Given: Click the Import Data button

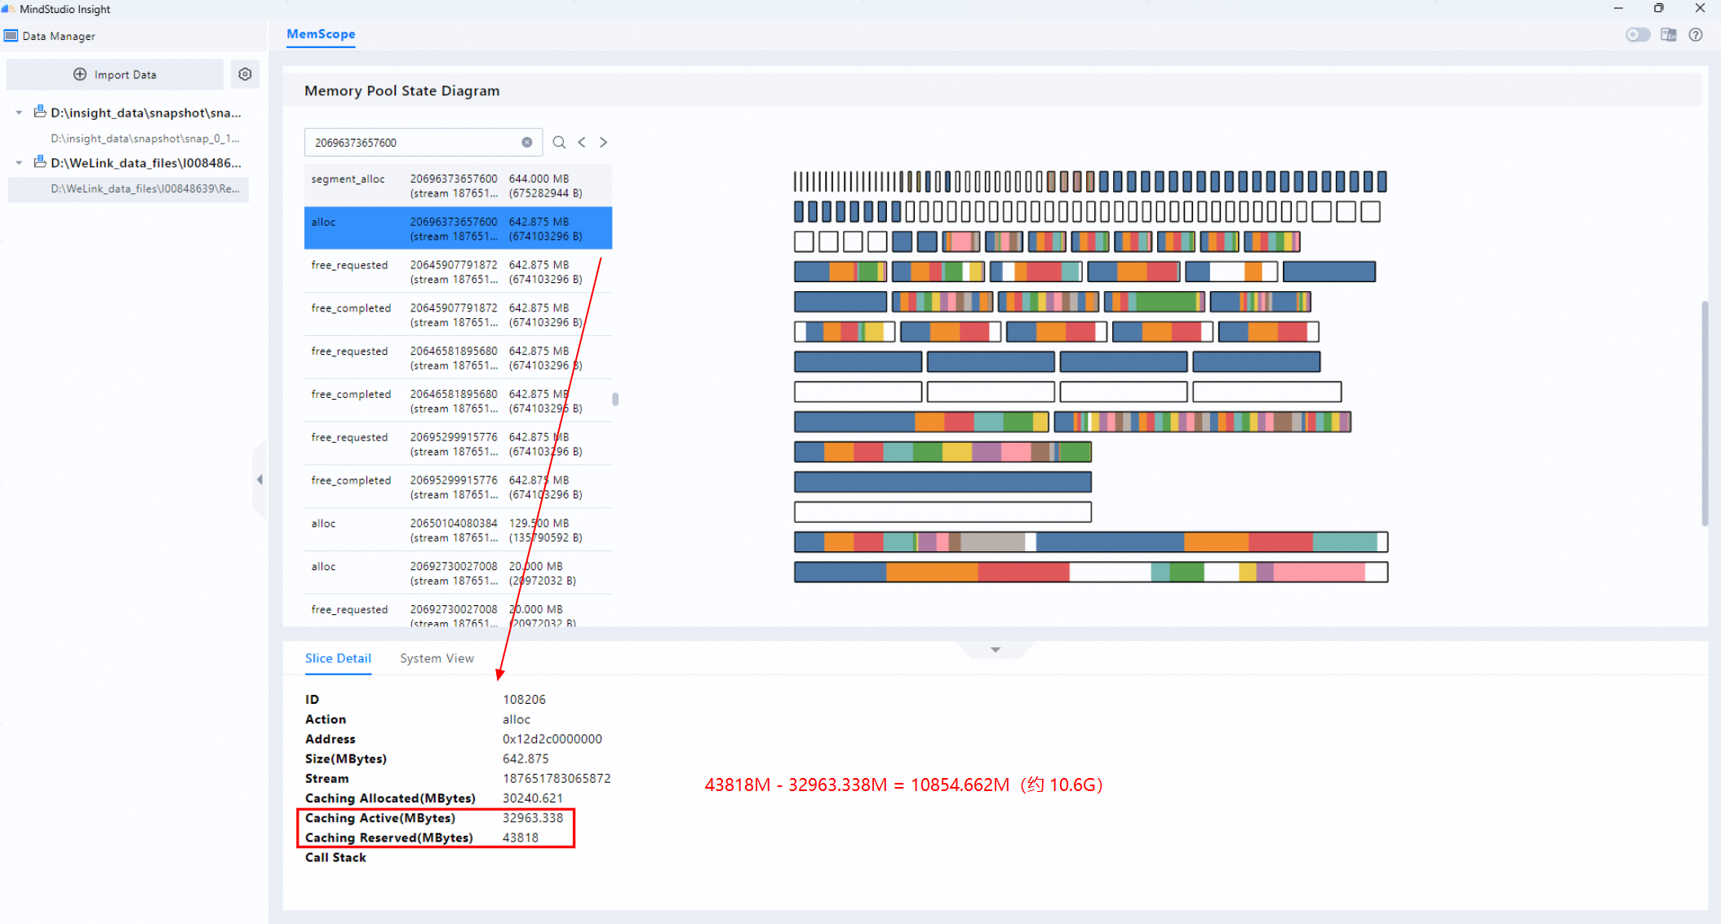Looking at the screenshot, I should click(x=115, y=74).
